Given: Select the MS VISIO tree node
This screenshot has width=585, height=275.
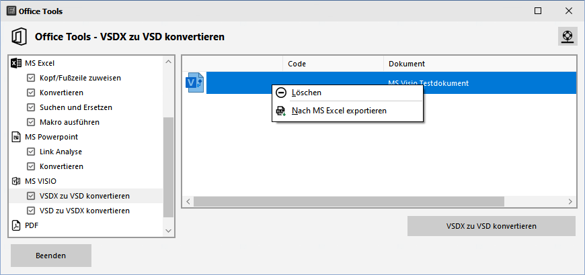Looking at the screenshot, I should 40,181.
